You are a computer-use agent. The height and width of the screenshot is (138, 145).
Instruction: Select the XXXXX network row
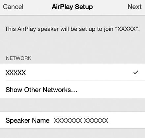[72, 72]
